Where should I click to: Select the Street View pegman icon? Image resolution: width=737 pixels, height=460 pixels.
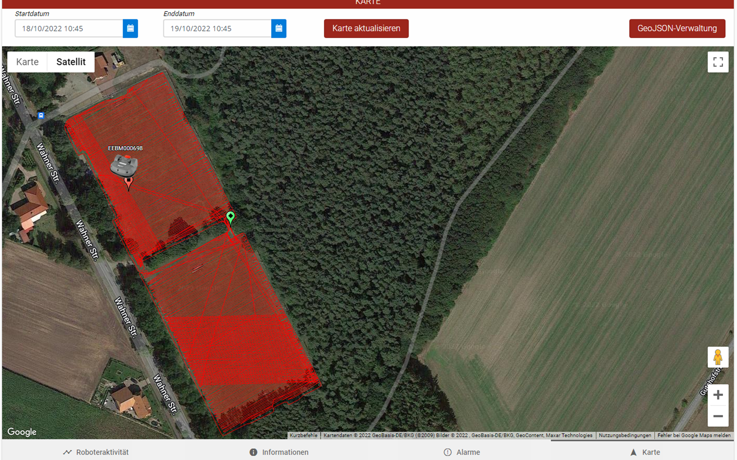(x=718, y=357)
